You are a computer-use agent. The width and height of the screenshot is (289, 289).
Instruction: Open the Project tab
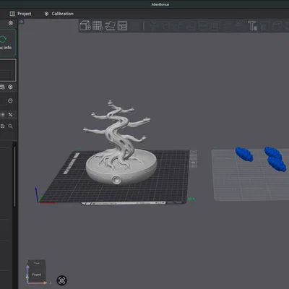coord(20,14)
